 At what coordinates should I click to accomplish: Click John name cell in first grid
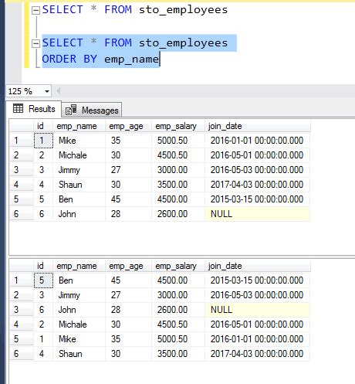[79, 214]
